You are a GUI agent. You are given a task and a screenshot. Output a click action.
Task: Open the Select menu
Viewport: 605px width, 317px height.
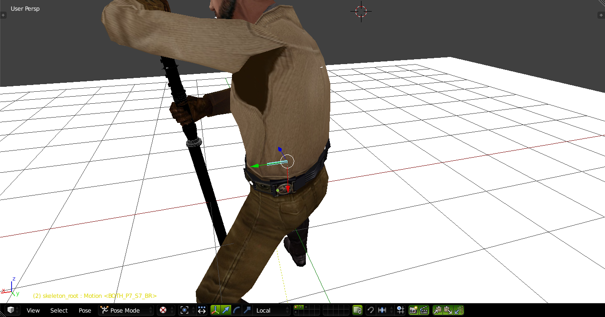59,310
